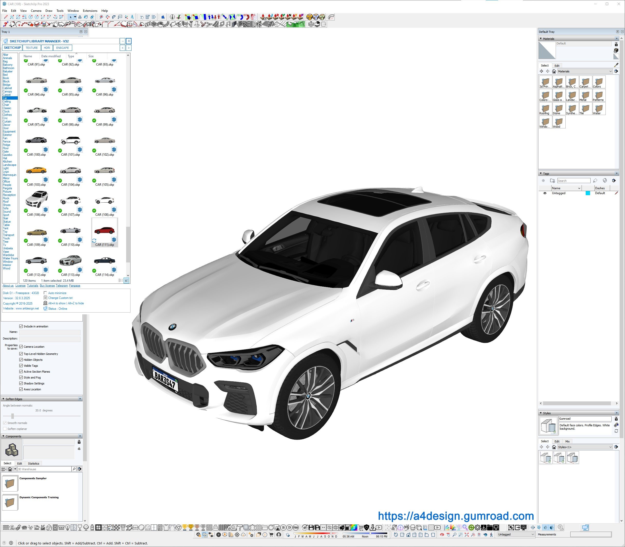
Task: Click the Create Material icon
Action: [x=616, y=50]
